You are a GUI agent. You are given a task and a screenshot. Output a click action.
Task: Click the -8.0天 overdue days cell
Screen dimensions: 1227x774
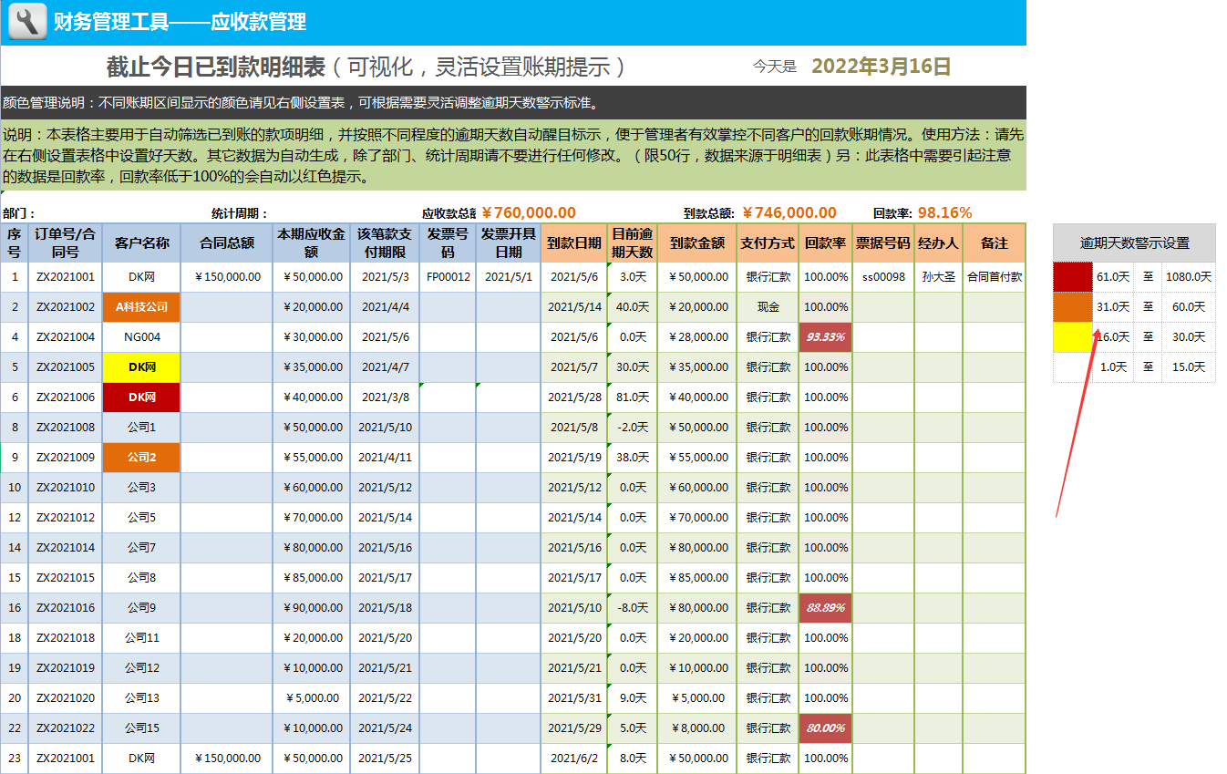pyautogui.click(x=633, y=608)
